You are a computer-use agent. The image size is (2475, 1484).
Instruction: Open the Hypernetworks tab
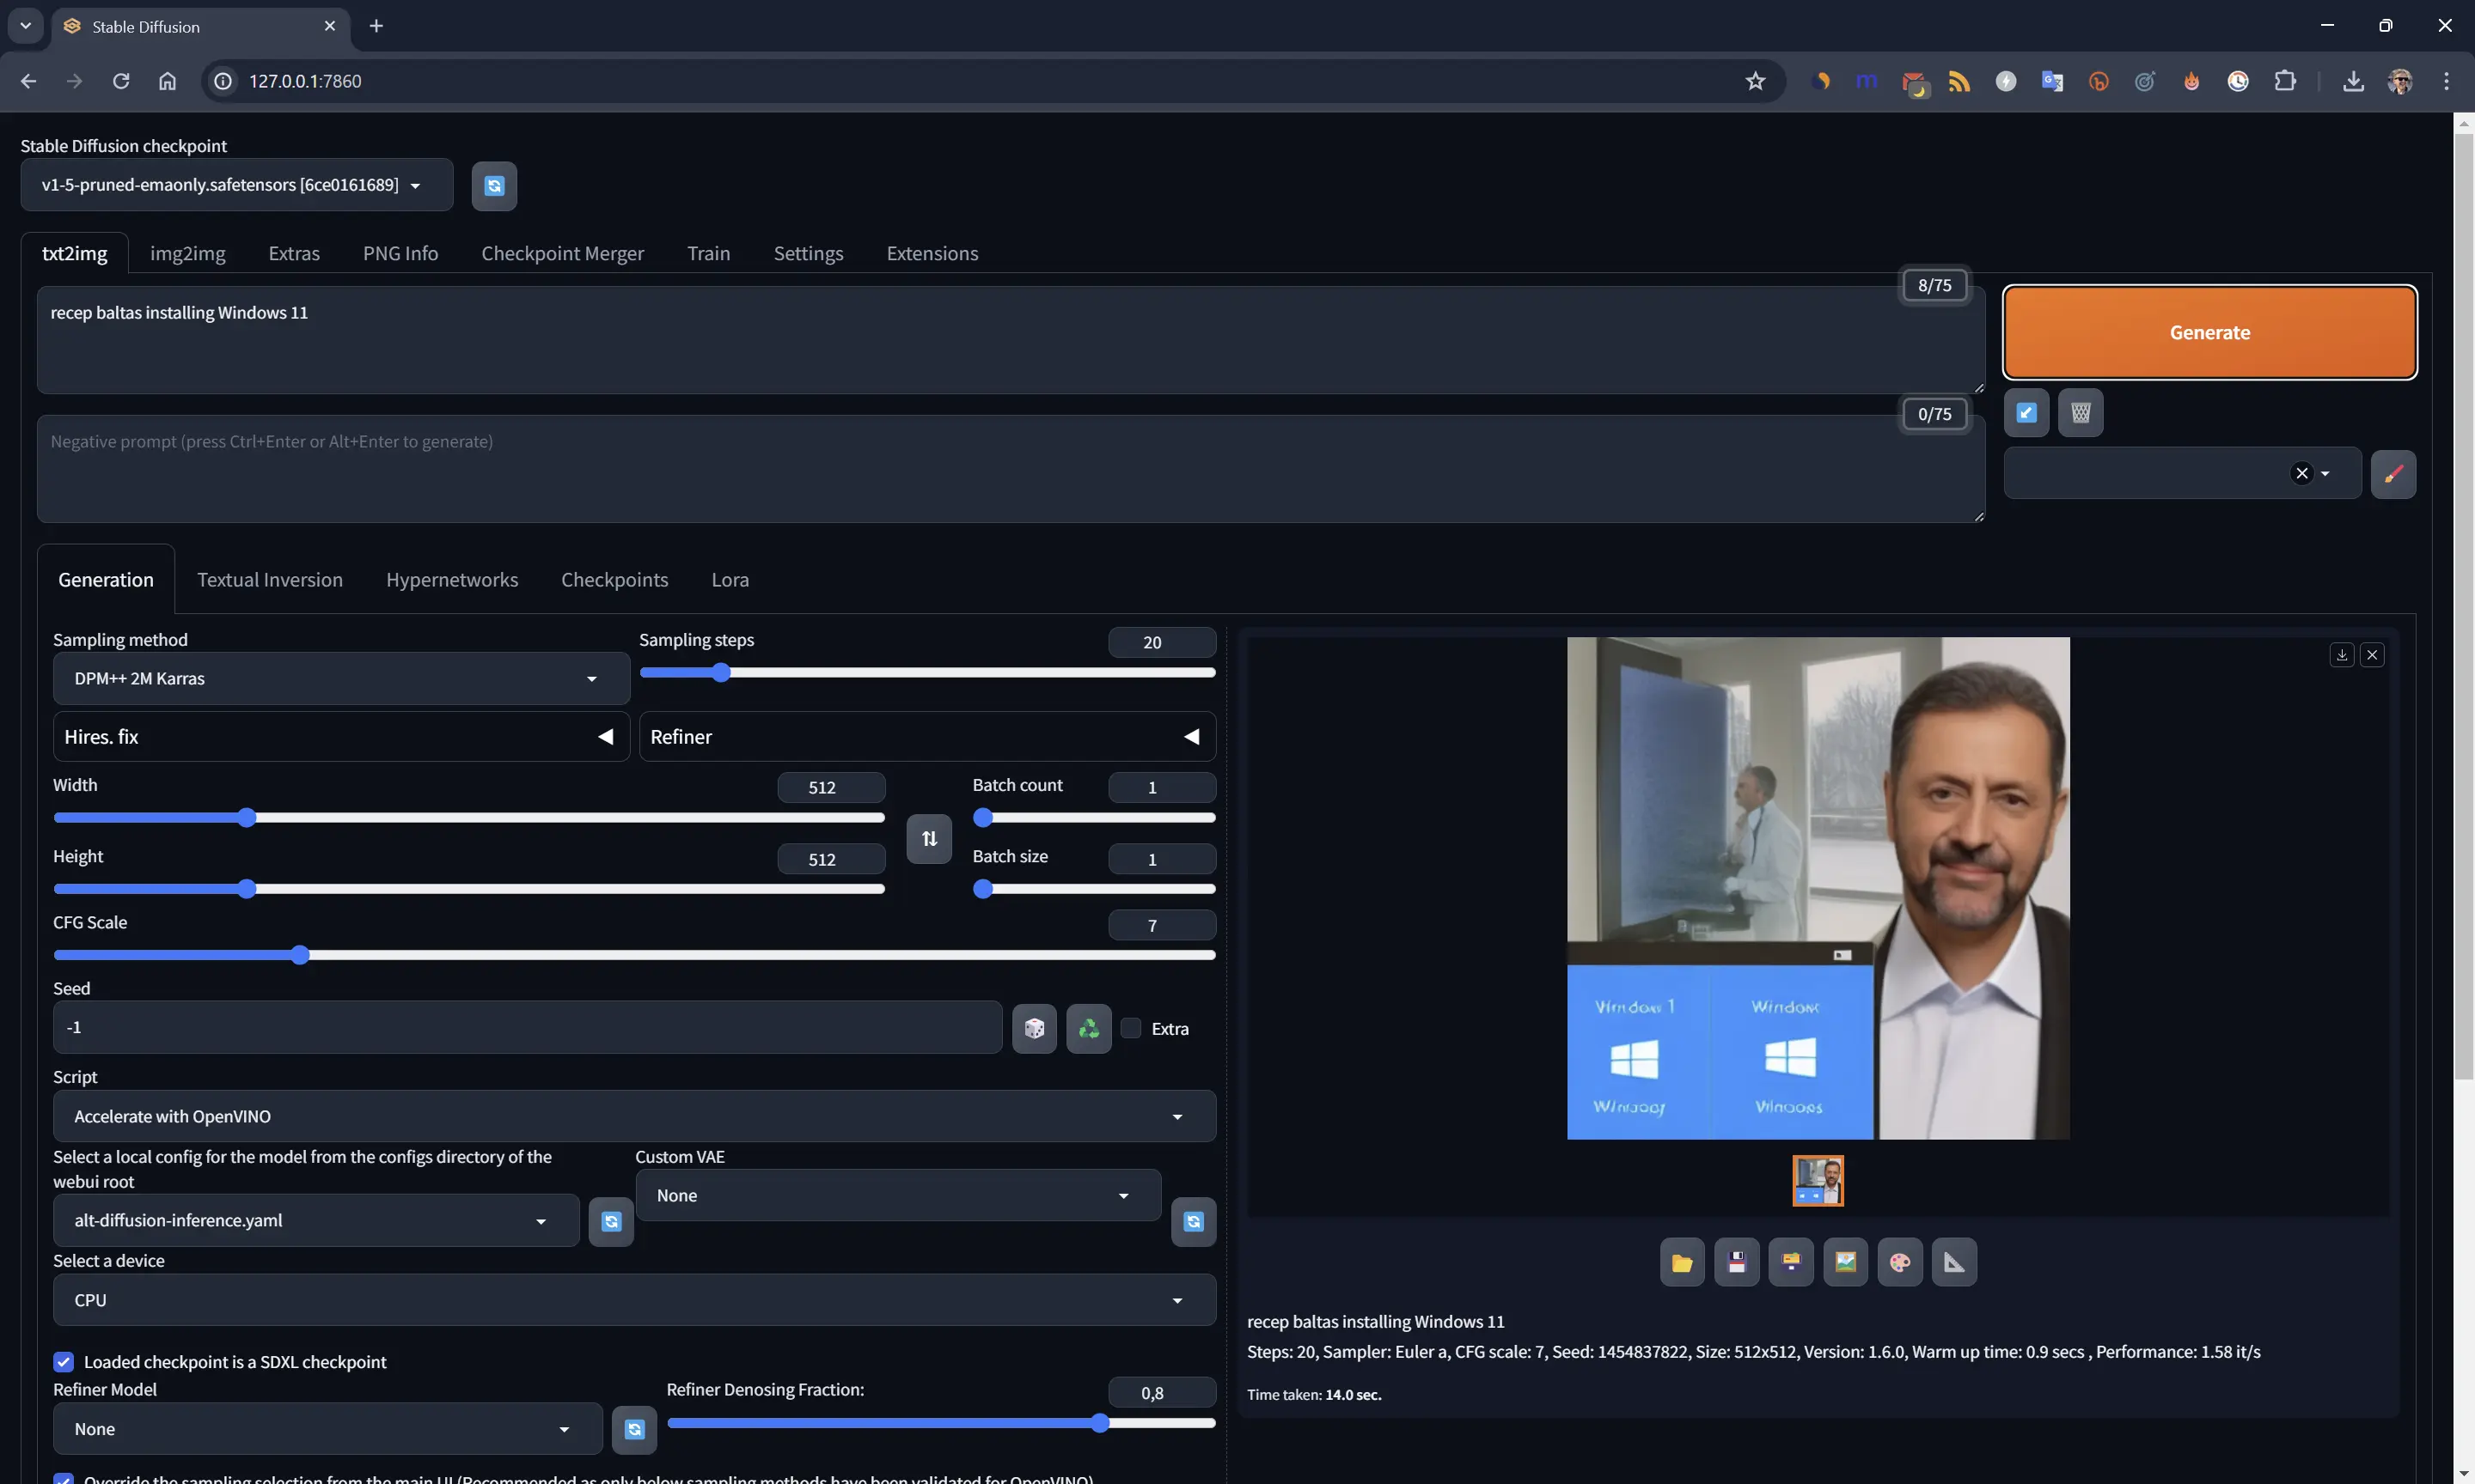pyautogui.click(x=452, y=580)
